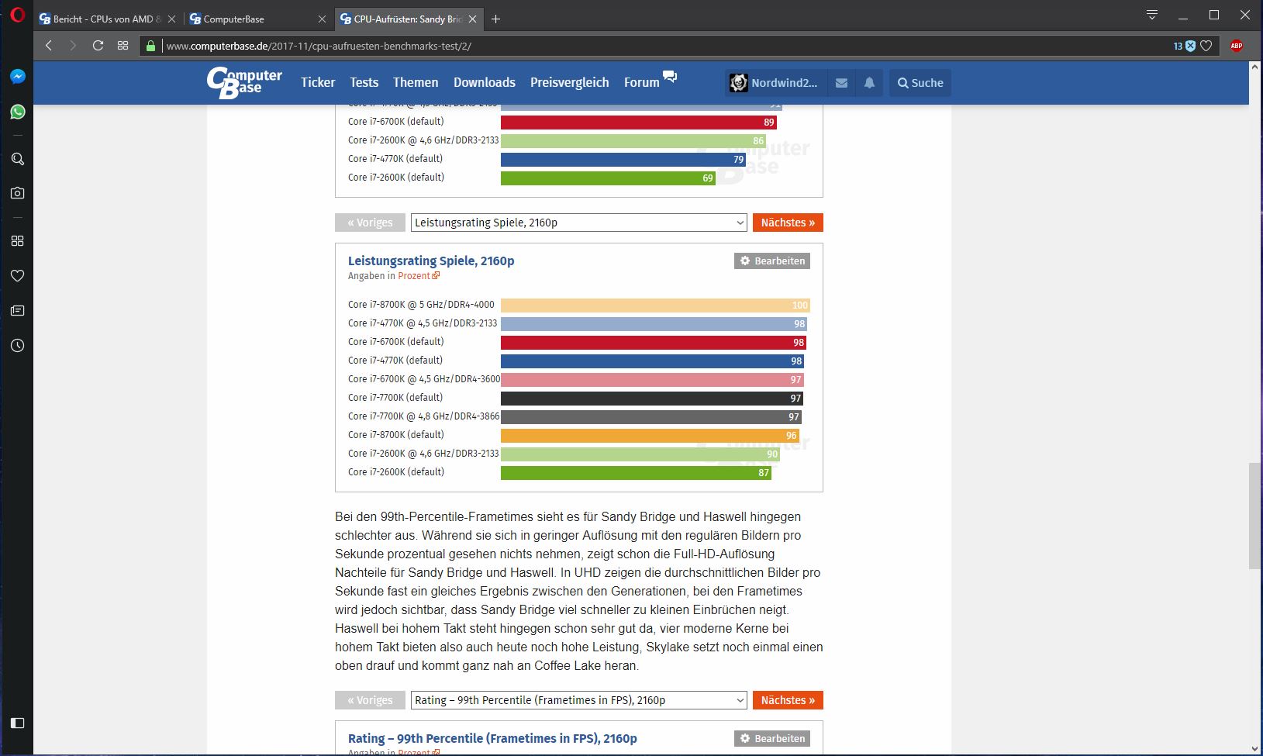The width and height of the screenshot is (1263, 756).
Task: Click the label 'Core i7-4770K @ 4,5 GHz/DDR3-2133'
Action: pos(423,323)
